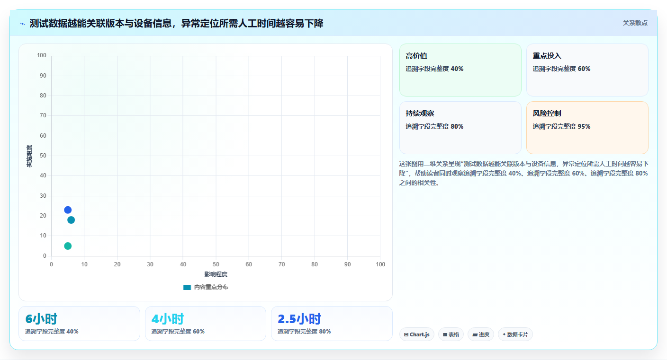Screen dimensions: 667x360
Task: Click 追溯字段完整度 40% in 高价值 card
Action: coord(434,69)
